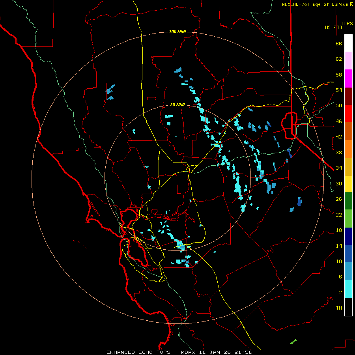Select the light green legend color band
Viewport: 355px width, 355px height.
pos(348,219)
